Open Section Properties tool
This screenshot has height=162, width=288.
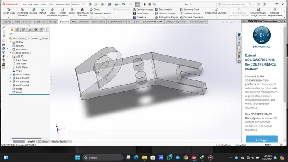63,12
